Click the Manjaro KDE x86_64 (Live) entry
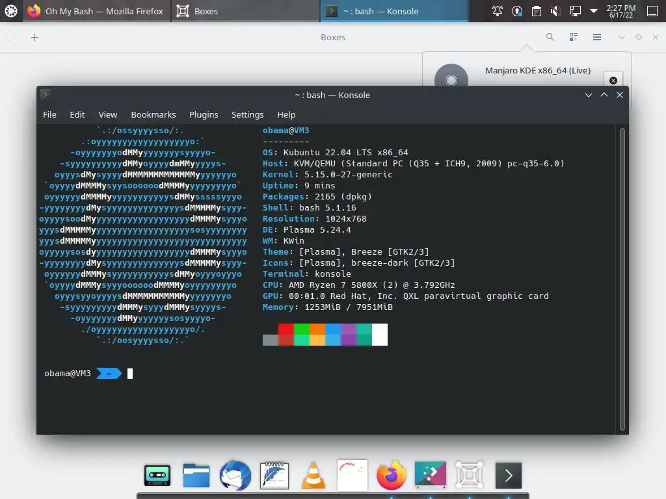 [538, 70]
